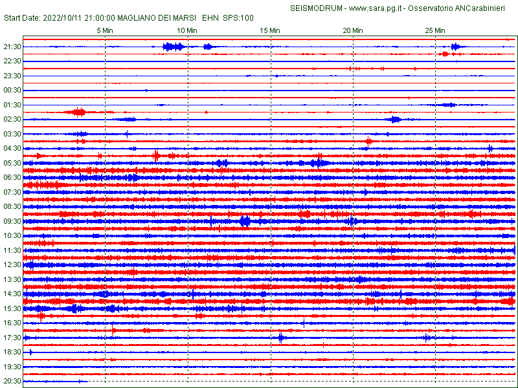The height and width of the screenshot is (388, 518).
Task: Select the 03:30 row time label
Action: pyautogui.click(x=12, y=134)
